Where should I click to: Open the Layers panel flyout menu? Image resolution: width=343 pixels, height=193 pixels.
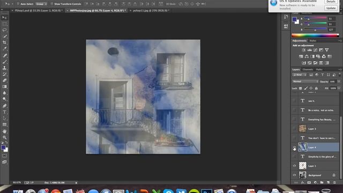click(x=340, y=69)
